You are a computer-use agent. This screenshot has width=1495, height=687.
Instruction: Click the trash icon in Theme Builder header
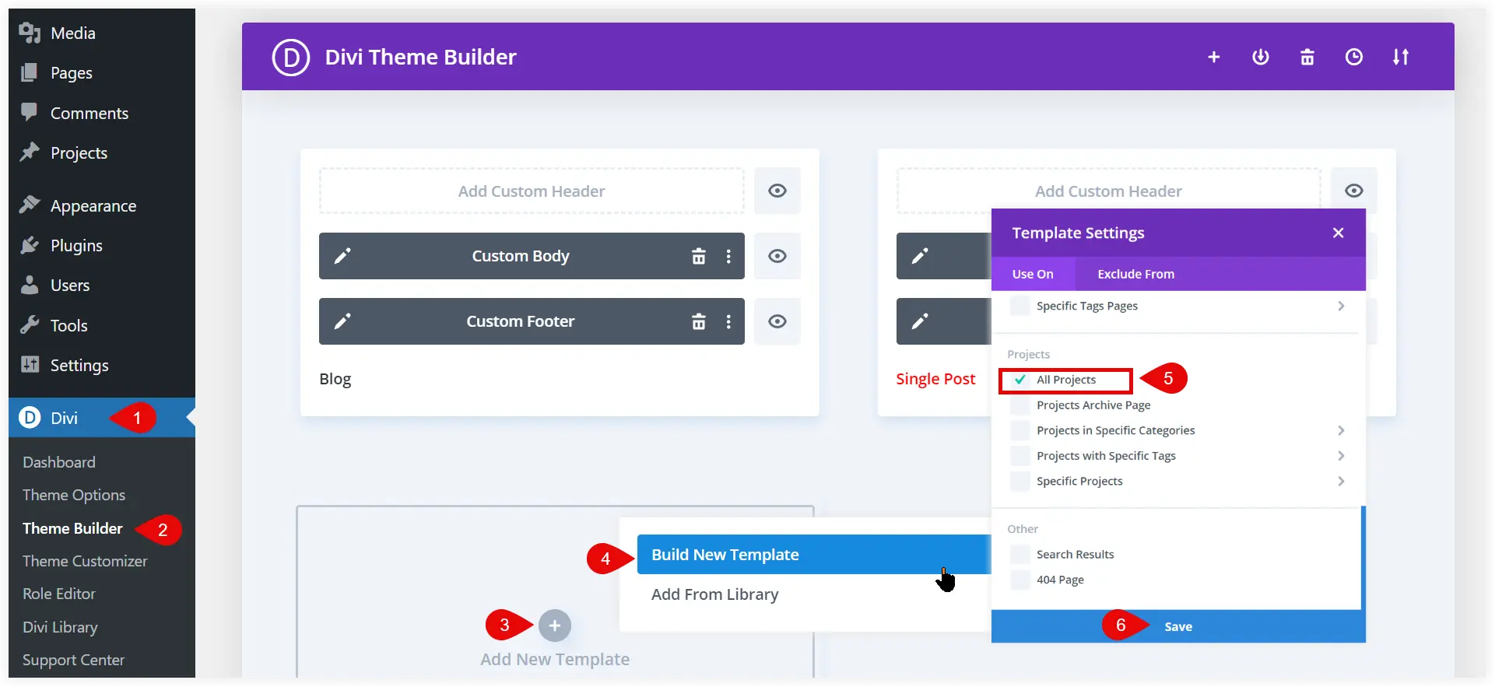click(1307, 57)
